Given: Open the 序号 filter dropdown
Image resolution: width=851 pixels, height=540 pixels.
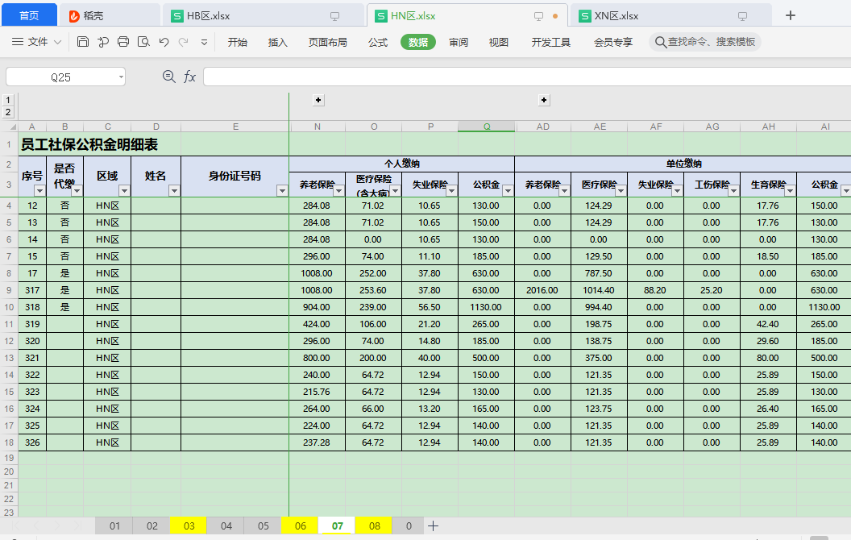Looking at the screenshot, I should 39,190.
